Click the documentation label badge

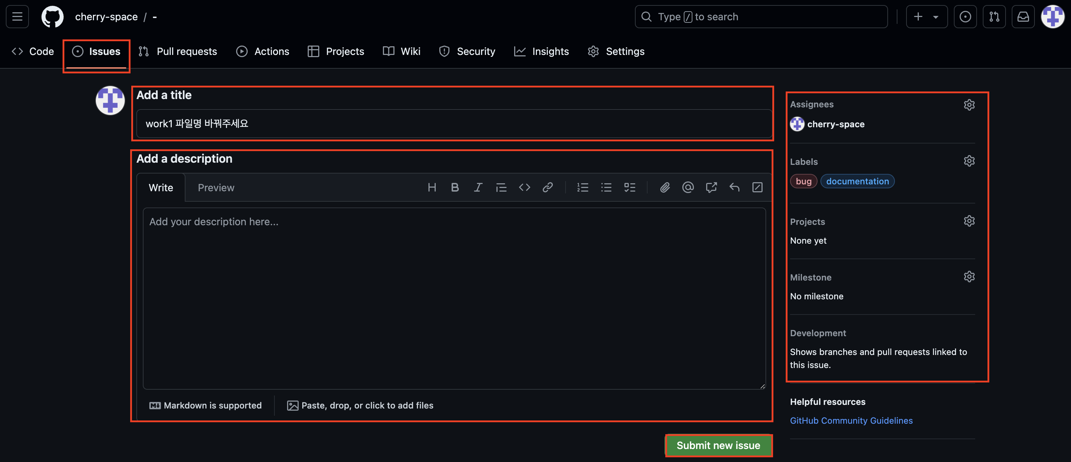(857, 181)
